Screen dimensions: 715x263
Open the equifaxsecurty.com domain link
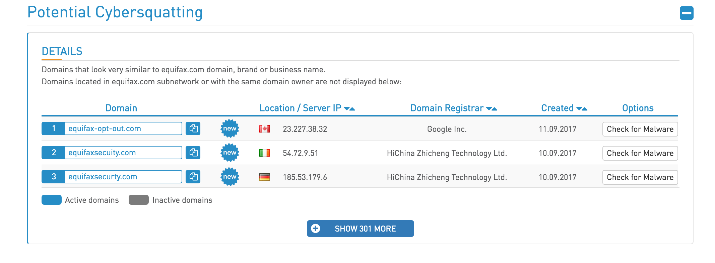(103, 177)
